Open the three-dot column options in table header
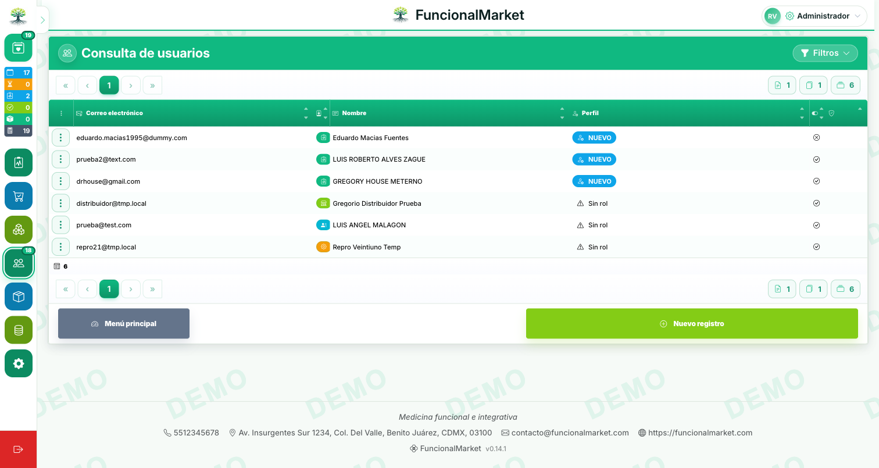Image resolution: width=879 pixels, height=468 pixels. point(61,113)
